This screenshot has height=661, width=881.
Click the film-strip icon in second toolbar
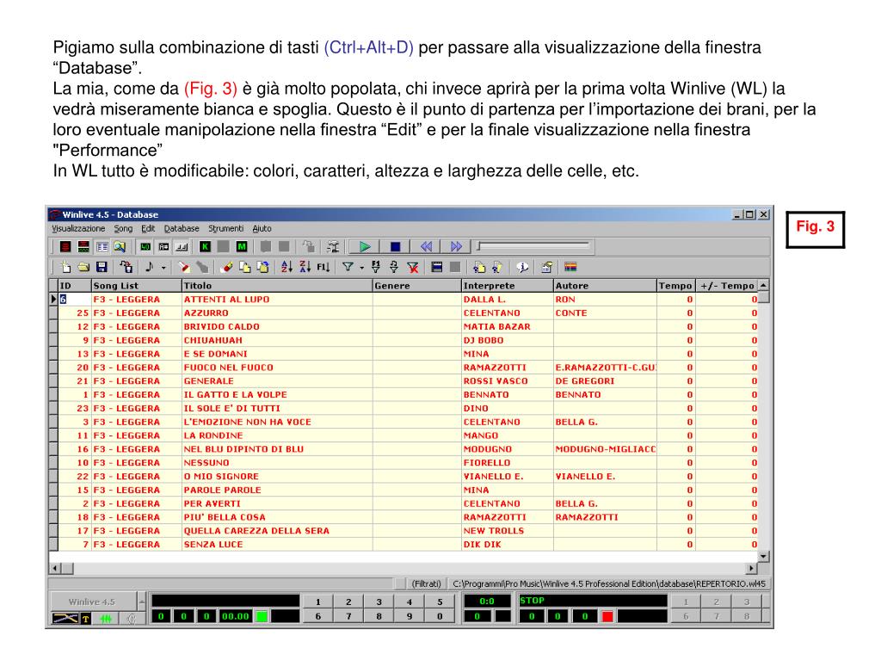[437, 268]
